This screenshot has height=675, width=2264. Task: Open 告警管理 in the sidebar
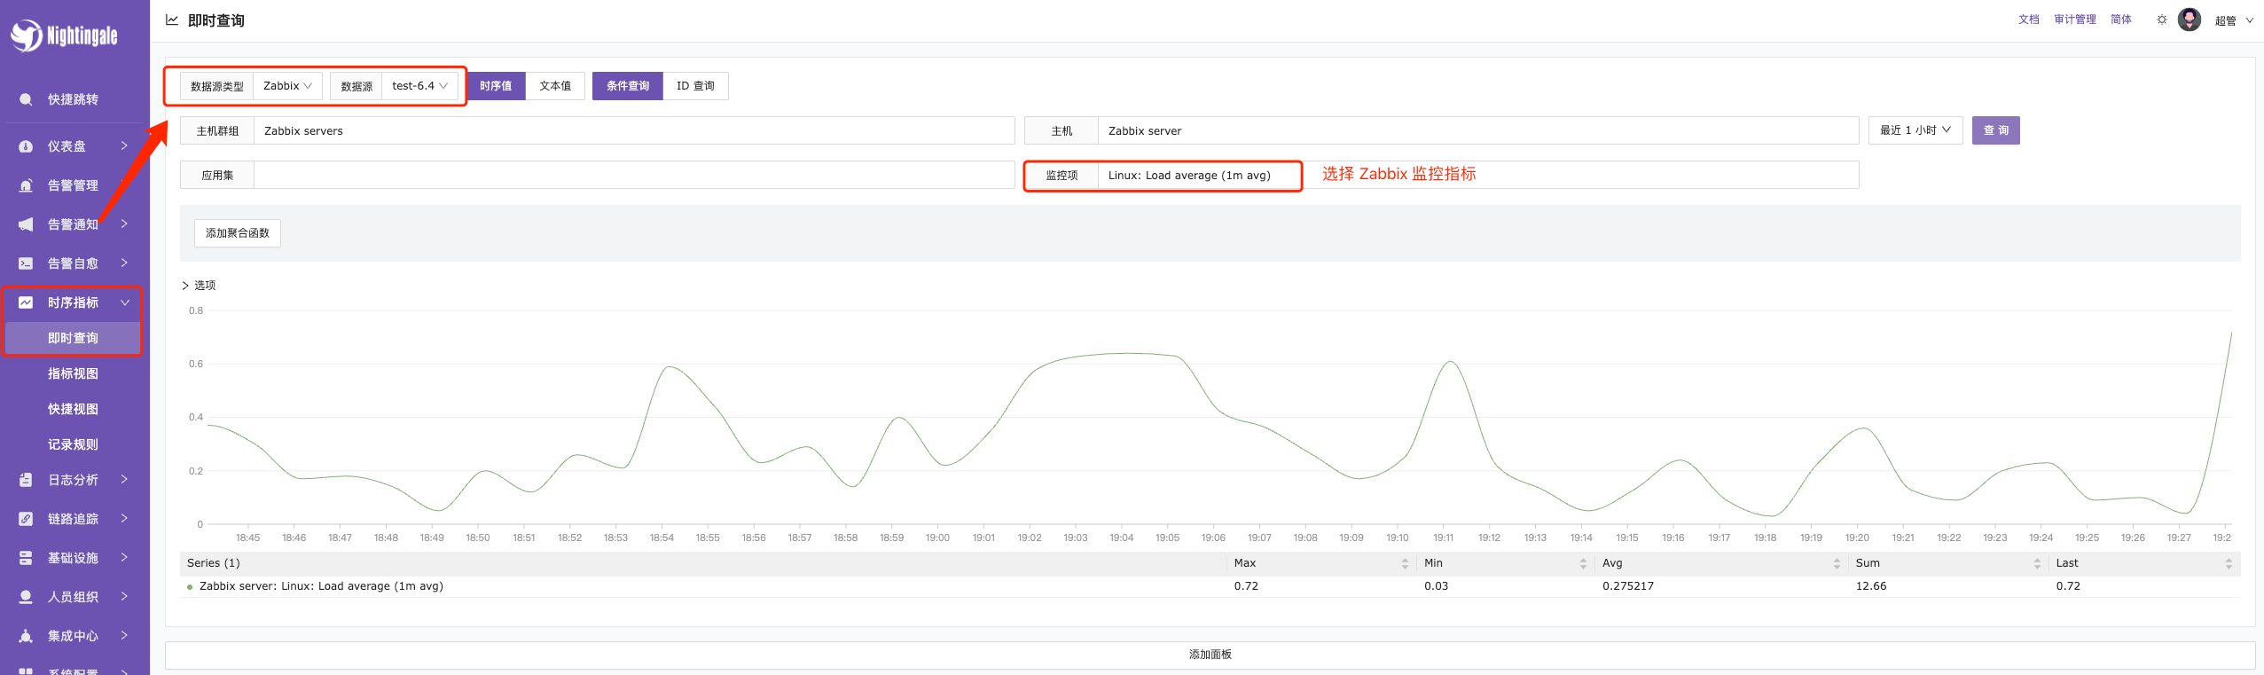click(x=73, y=185)
